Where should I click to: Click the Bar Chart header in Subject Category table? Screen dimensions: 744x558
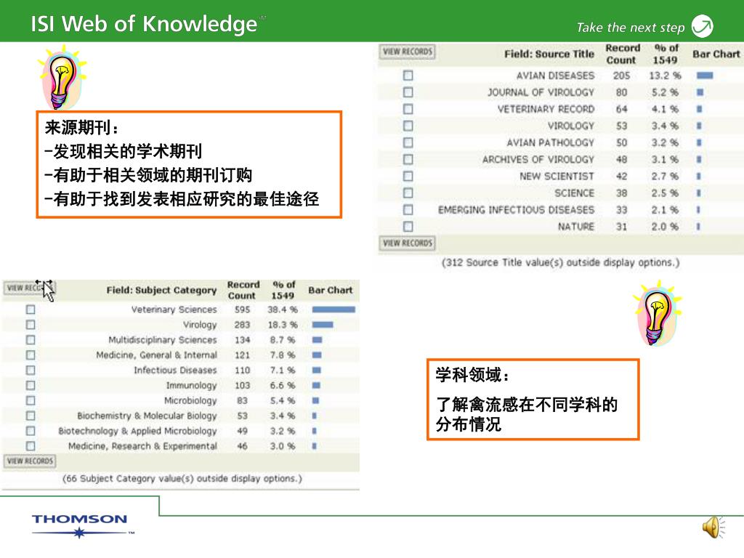tap(331, 290)
